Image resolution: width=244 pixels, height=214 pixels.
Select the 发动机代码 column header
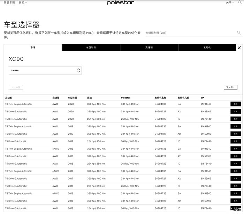pos(183,98)
